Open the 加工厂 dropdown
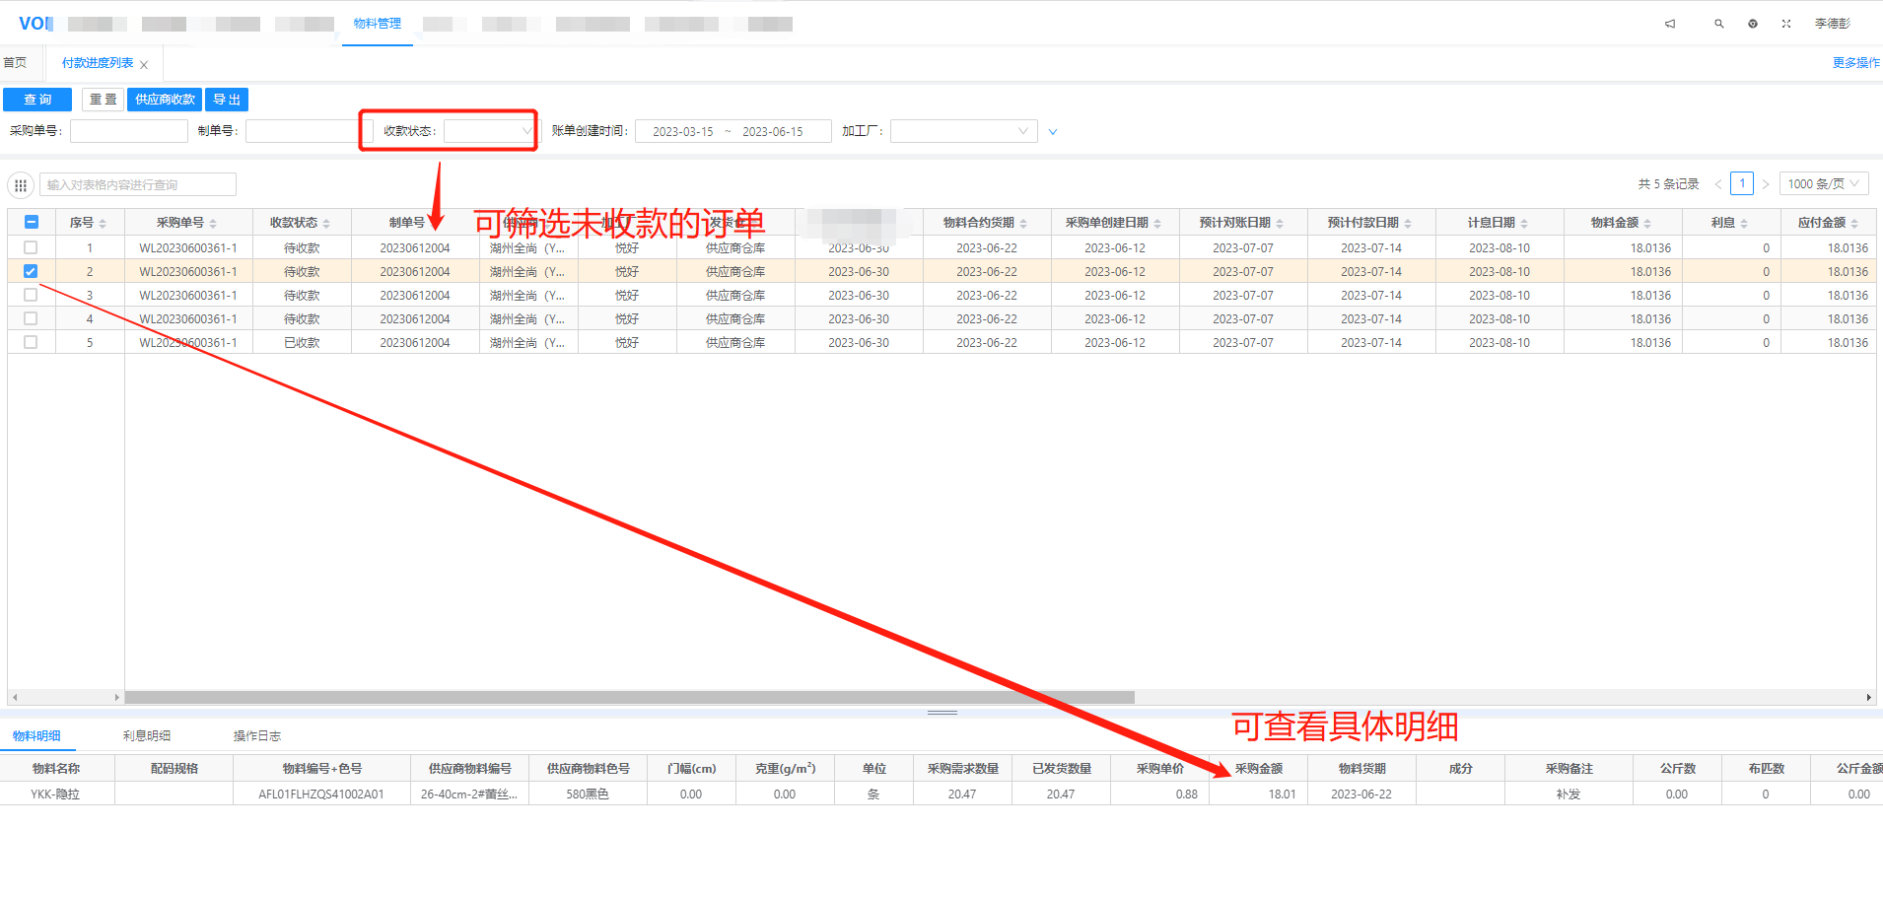Image resolution: width=1883 pixels, height=898 pixels. click(963, 131)
